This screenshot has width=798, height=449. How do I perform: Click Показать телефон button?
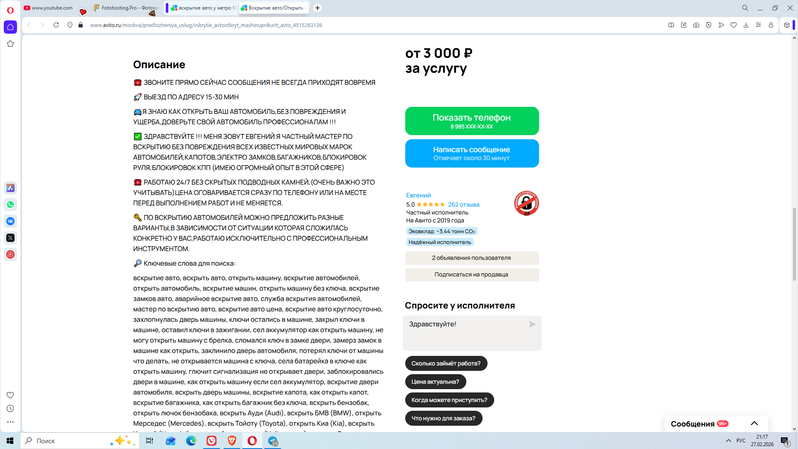[472, 121]
